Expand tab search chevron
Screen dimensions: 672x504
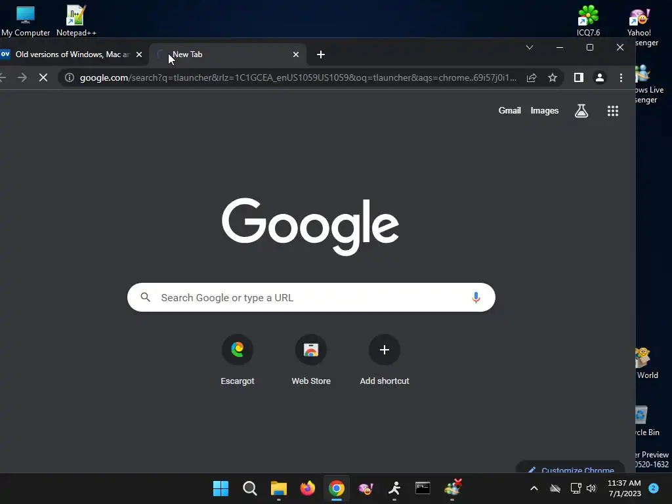pos(530,47)
